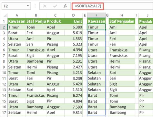Screen dimensions: 153x117
Task: Select column B header
Action: click(36, 15)
